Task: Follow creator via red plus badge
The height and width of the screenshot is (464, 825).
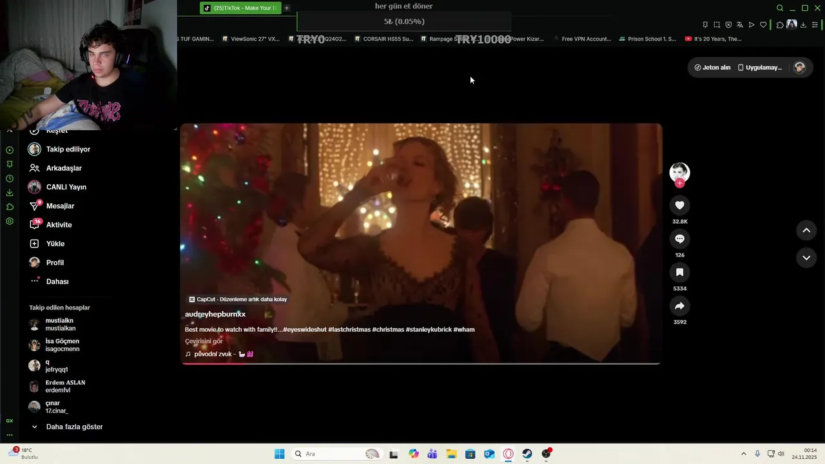Action: (x=679, y=183)
